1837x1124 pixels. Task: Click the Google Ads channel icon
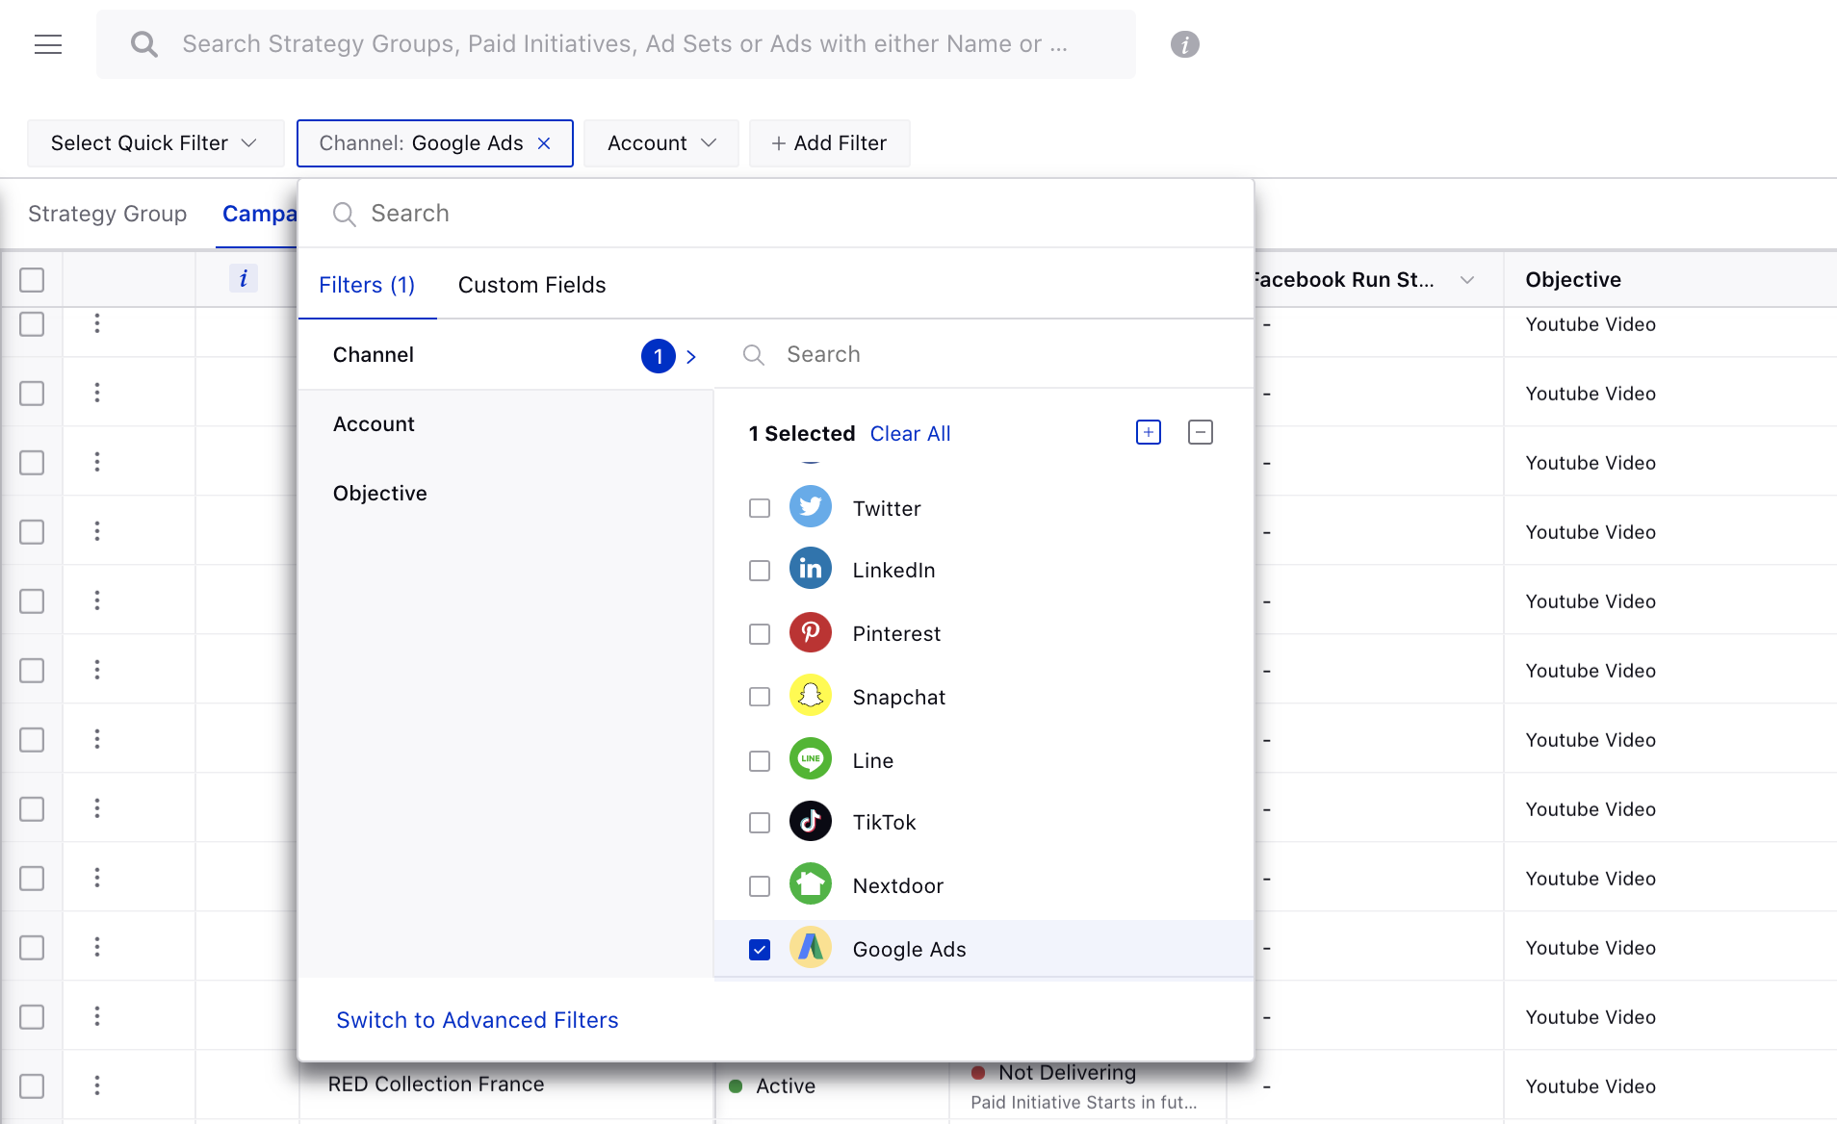point(811,948)
